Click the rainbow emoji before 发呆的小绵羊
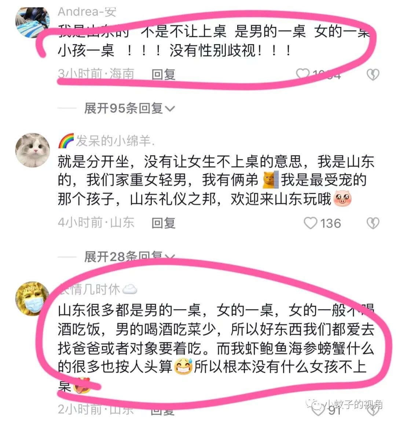 66,141
